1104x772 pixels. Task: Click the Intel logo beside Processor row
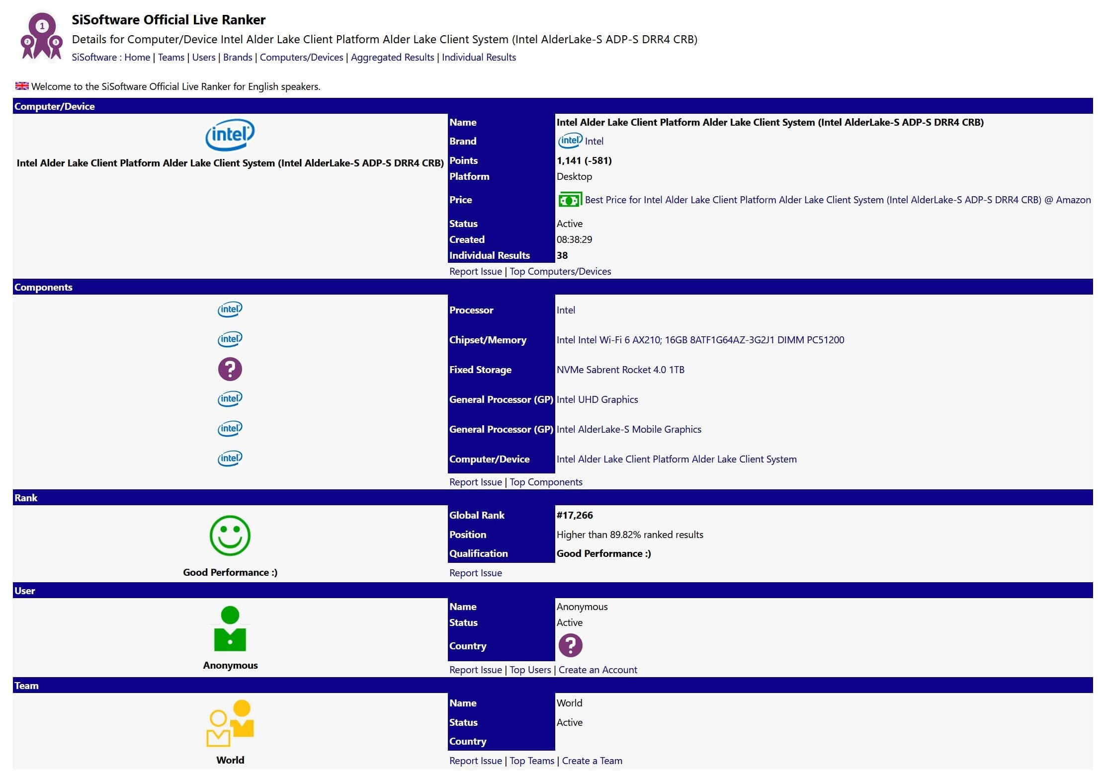pyautogui.click(x=230, y=309)
